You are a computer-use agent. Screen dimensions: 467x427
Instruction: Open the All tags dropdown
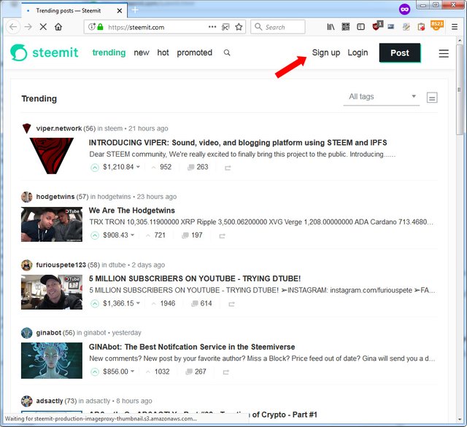pyautogui.click(x=382, y=97)
